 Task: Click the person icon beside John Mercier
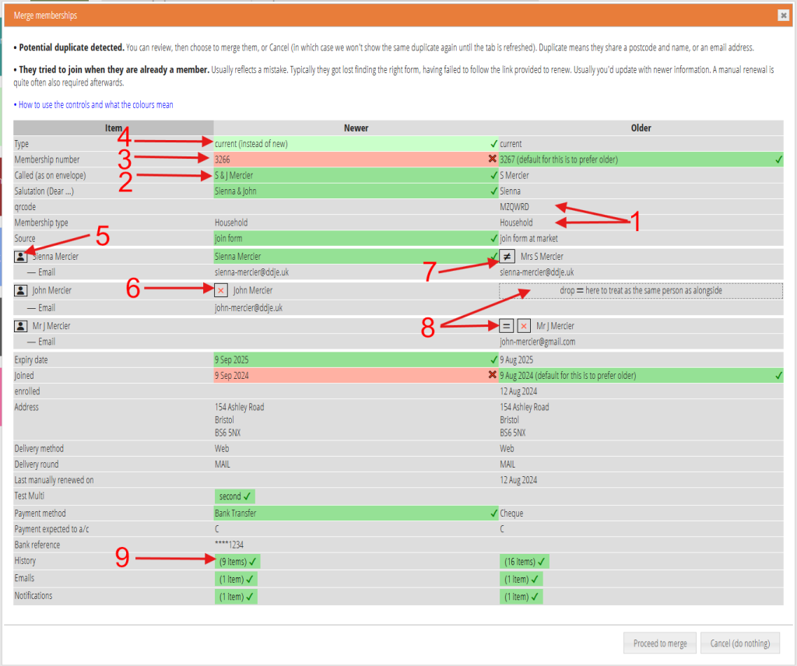pos(21,290)
